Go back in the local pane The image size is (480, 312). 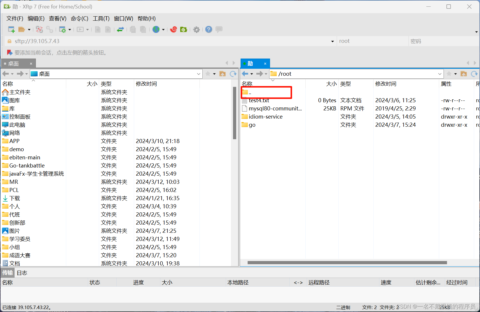point(6,74)
